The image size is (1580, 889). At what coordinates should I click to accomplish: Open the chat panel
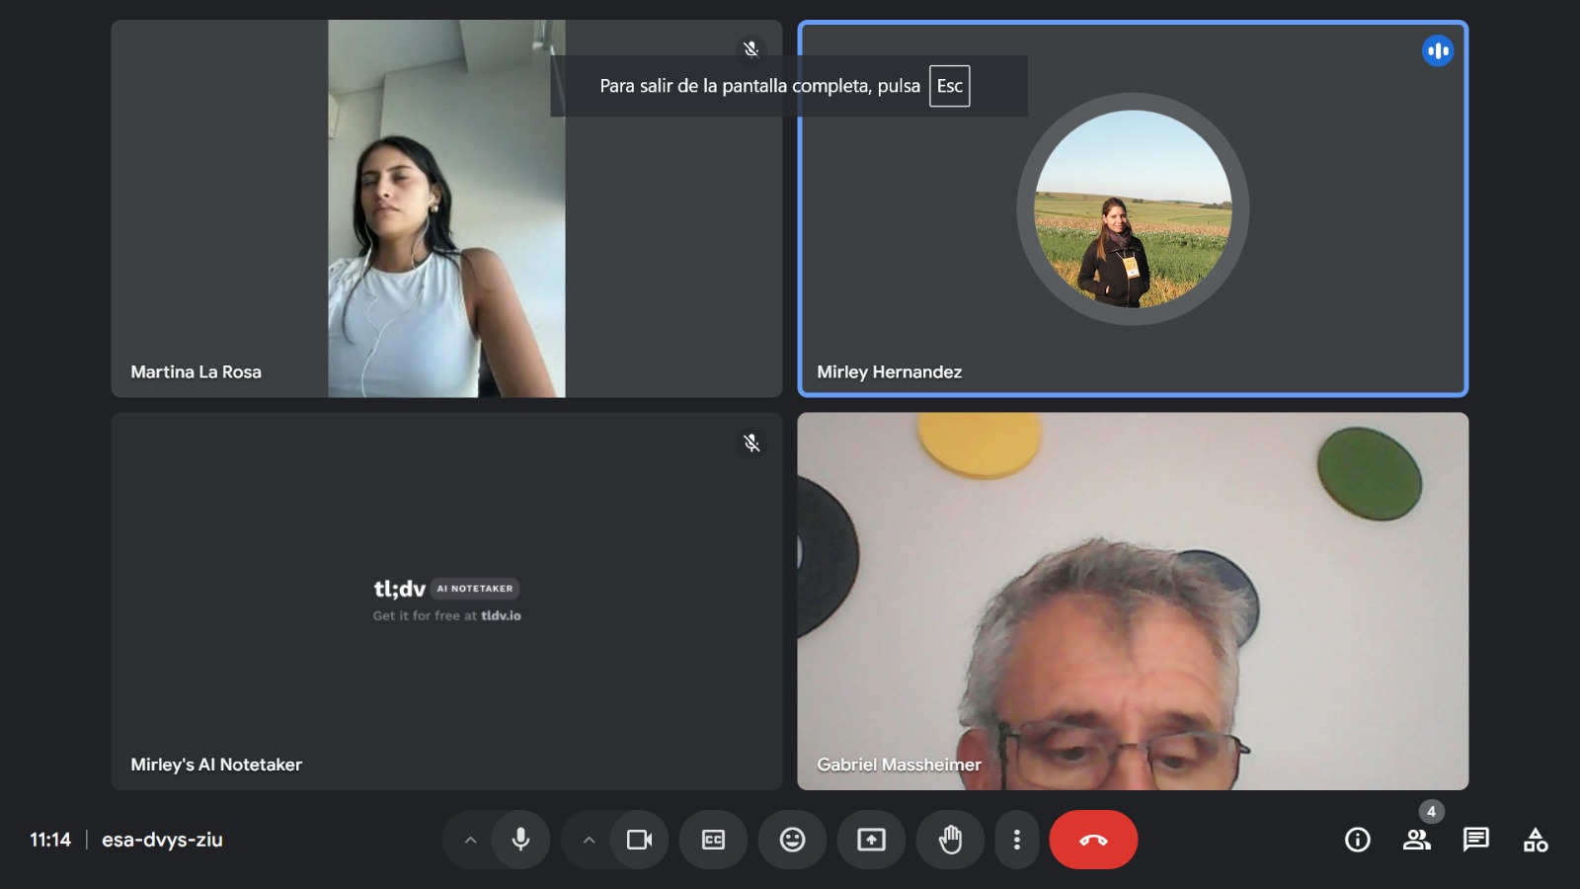click(x=1476, y=840)
